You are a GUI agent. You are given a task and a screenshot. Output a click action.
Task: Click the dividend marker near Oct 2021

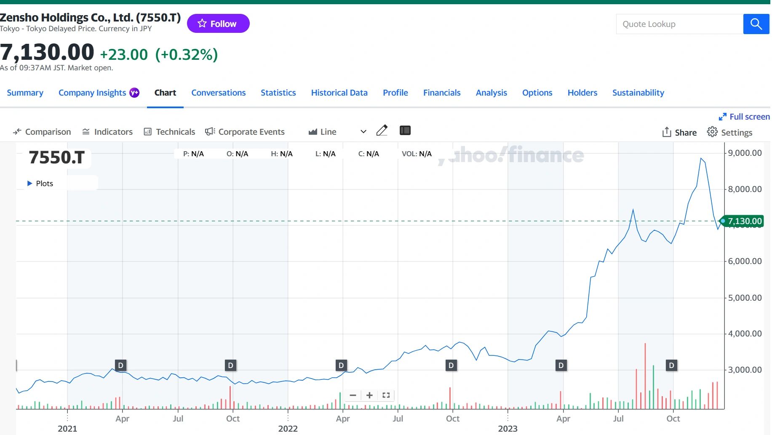pyautogui.click(x=230, y=365)
